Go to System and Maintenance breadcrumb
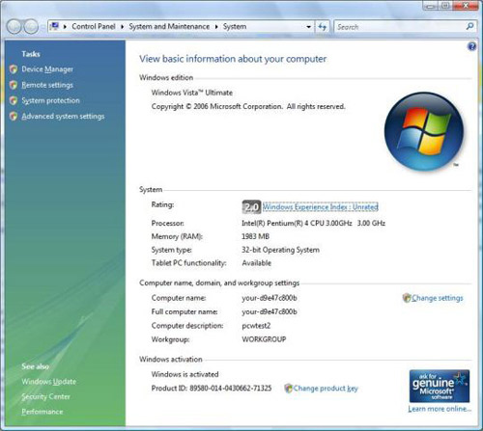483x431 pixels. tap(169, 26)
